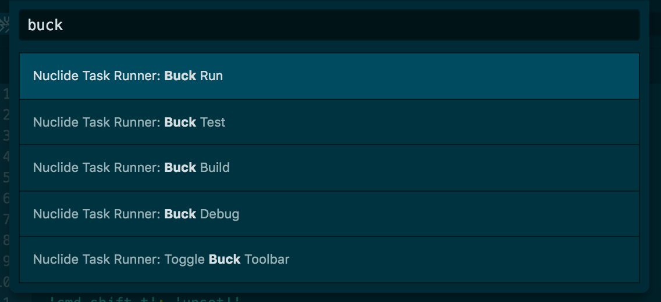Select the "Buck Build" command entry
This screenshot has width=661, height=302.
[x=329, y=168]
